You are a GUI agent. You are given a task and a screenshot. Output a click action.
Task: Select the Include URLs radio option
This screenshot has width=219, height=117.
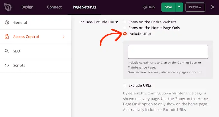pyautogui.click(x=125, y=34)
